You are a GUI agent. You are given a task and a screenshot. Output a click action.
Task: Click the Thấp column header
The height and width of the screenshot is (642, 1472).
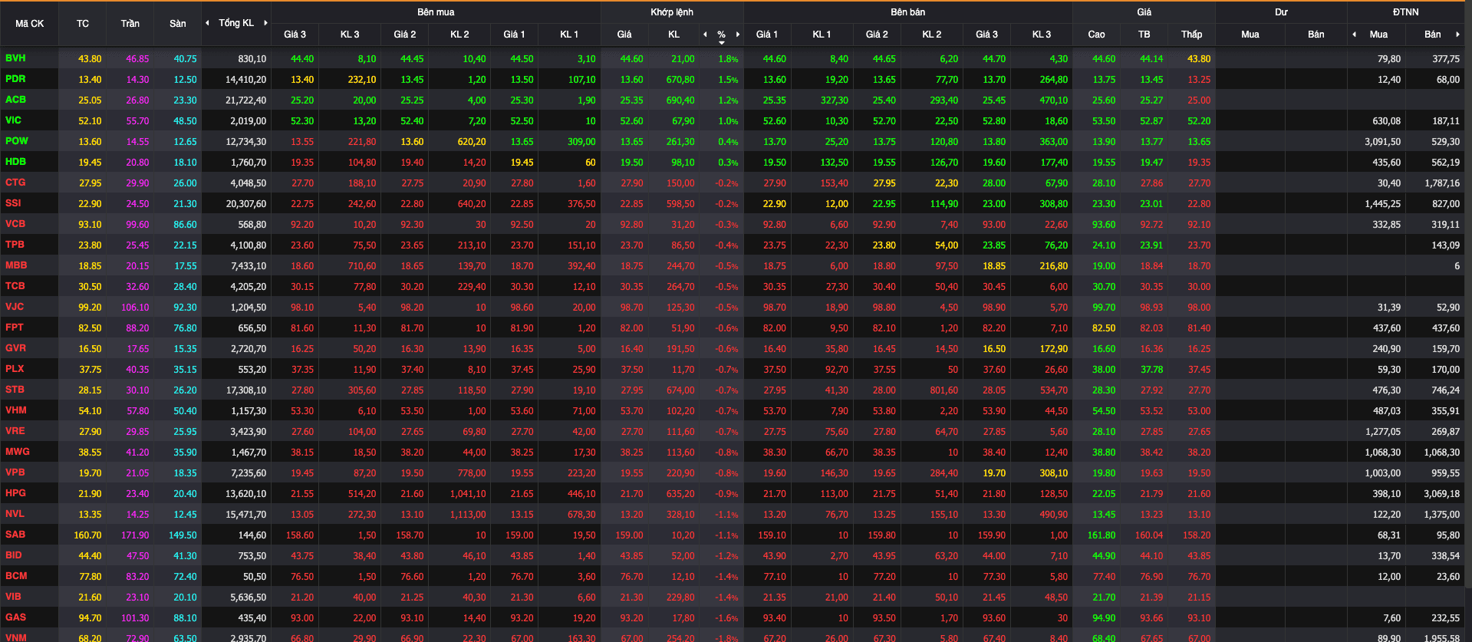(1192, 35)
